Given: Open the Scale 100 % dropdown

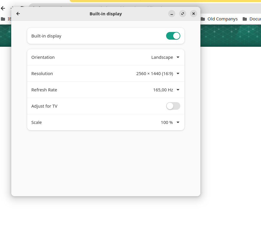Looking at the screenshot, I should [x=170, y=123].
